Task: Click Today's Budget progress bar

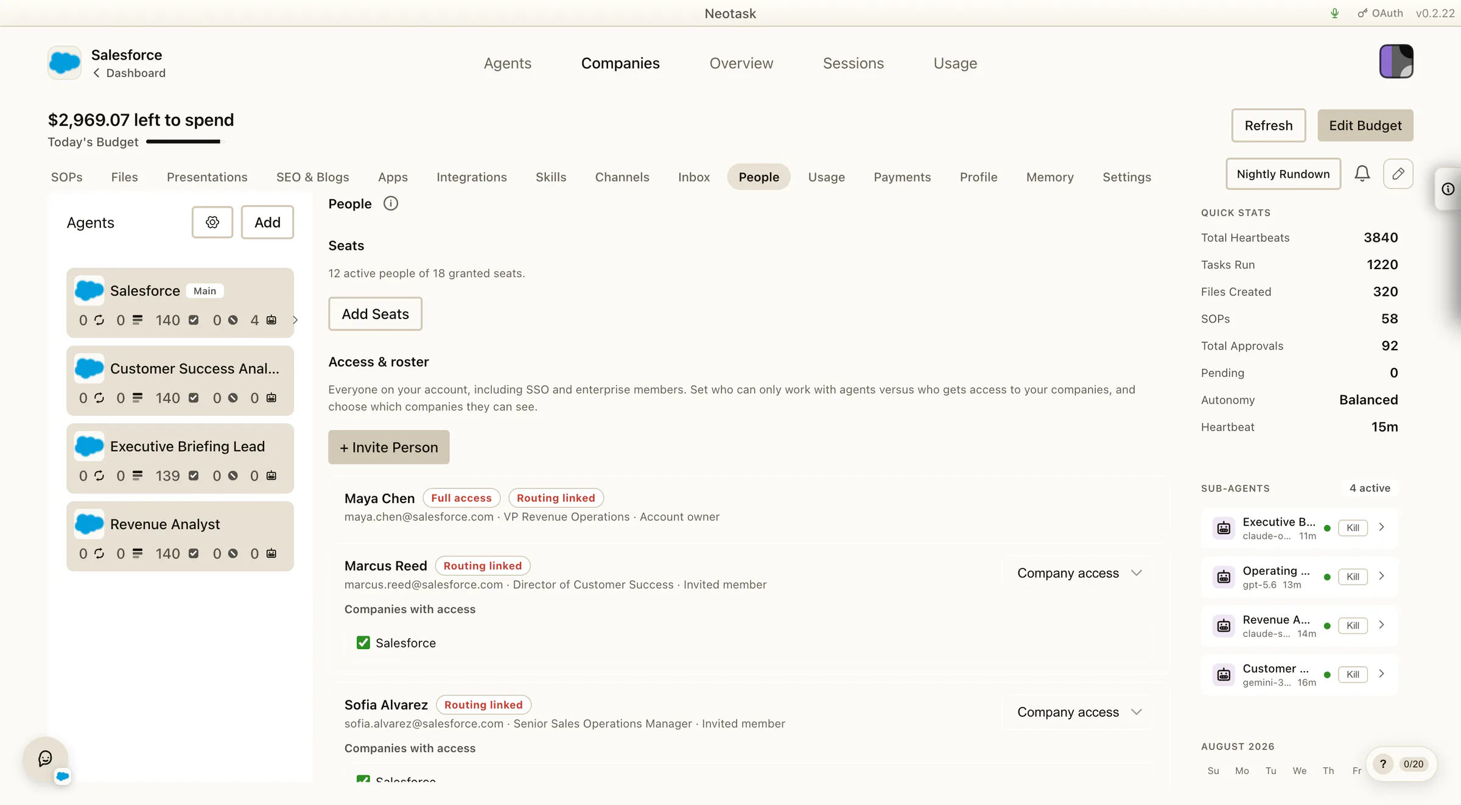Action: pyautogui.click(x=186, y=142)
